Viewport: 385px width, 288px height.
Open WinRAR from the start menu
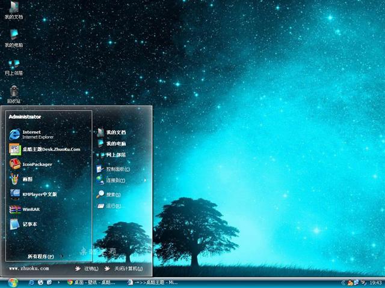point(25,209)
